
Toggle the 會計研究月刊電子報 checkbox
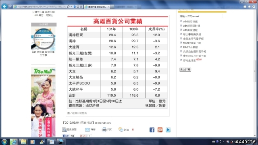[181, 56]
